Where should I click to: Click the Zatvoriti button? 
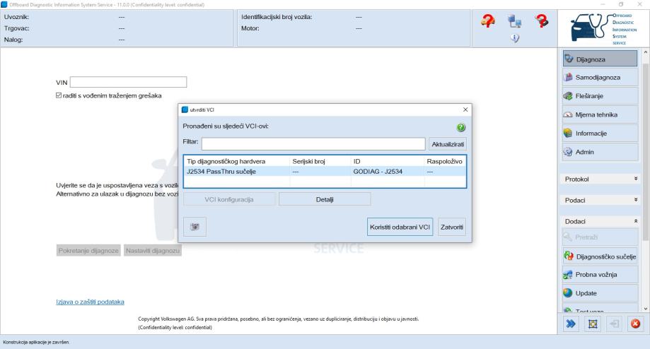pyautogui.click(x=452, y=227)
